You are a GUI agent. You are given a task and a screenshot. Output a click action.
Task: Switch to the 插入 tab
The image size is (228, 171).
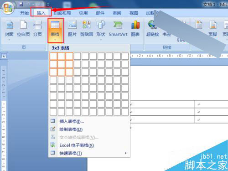[x=41, y=13]
